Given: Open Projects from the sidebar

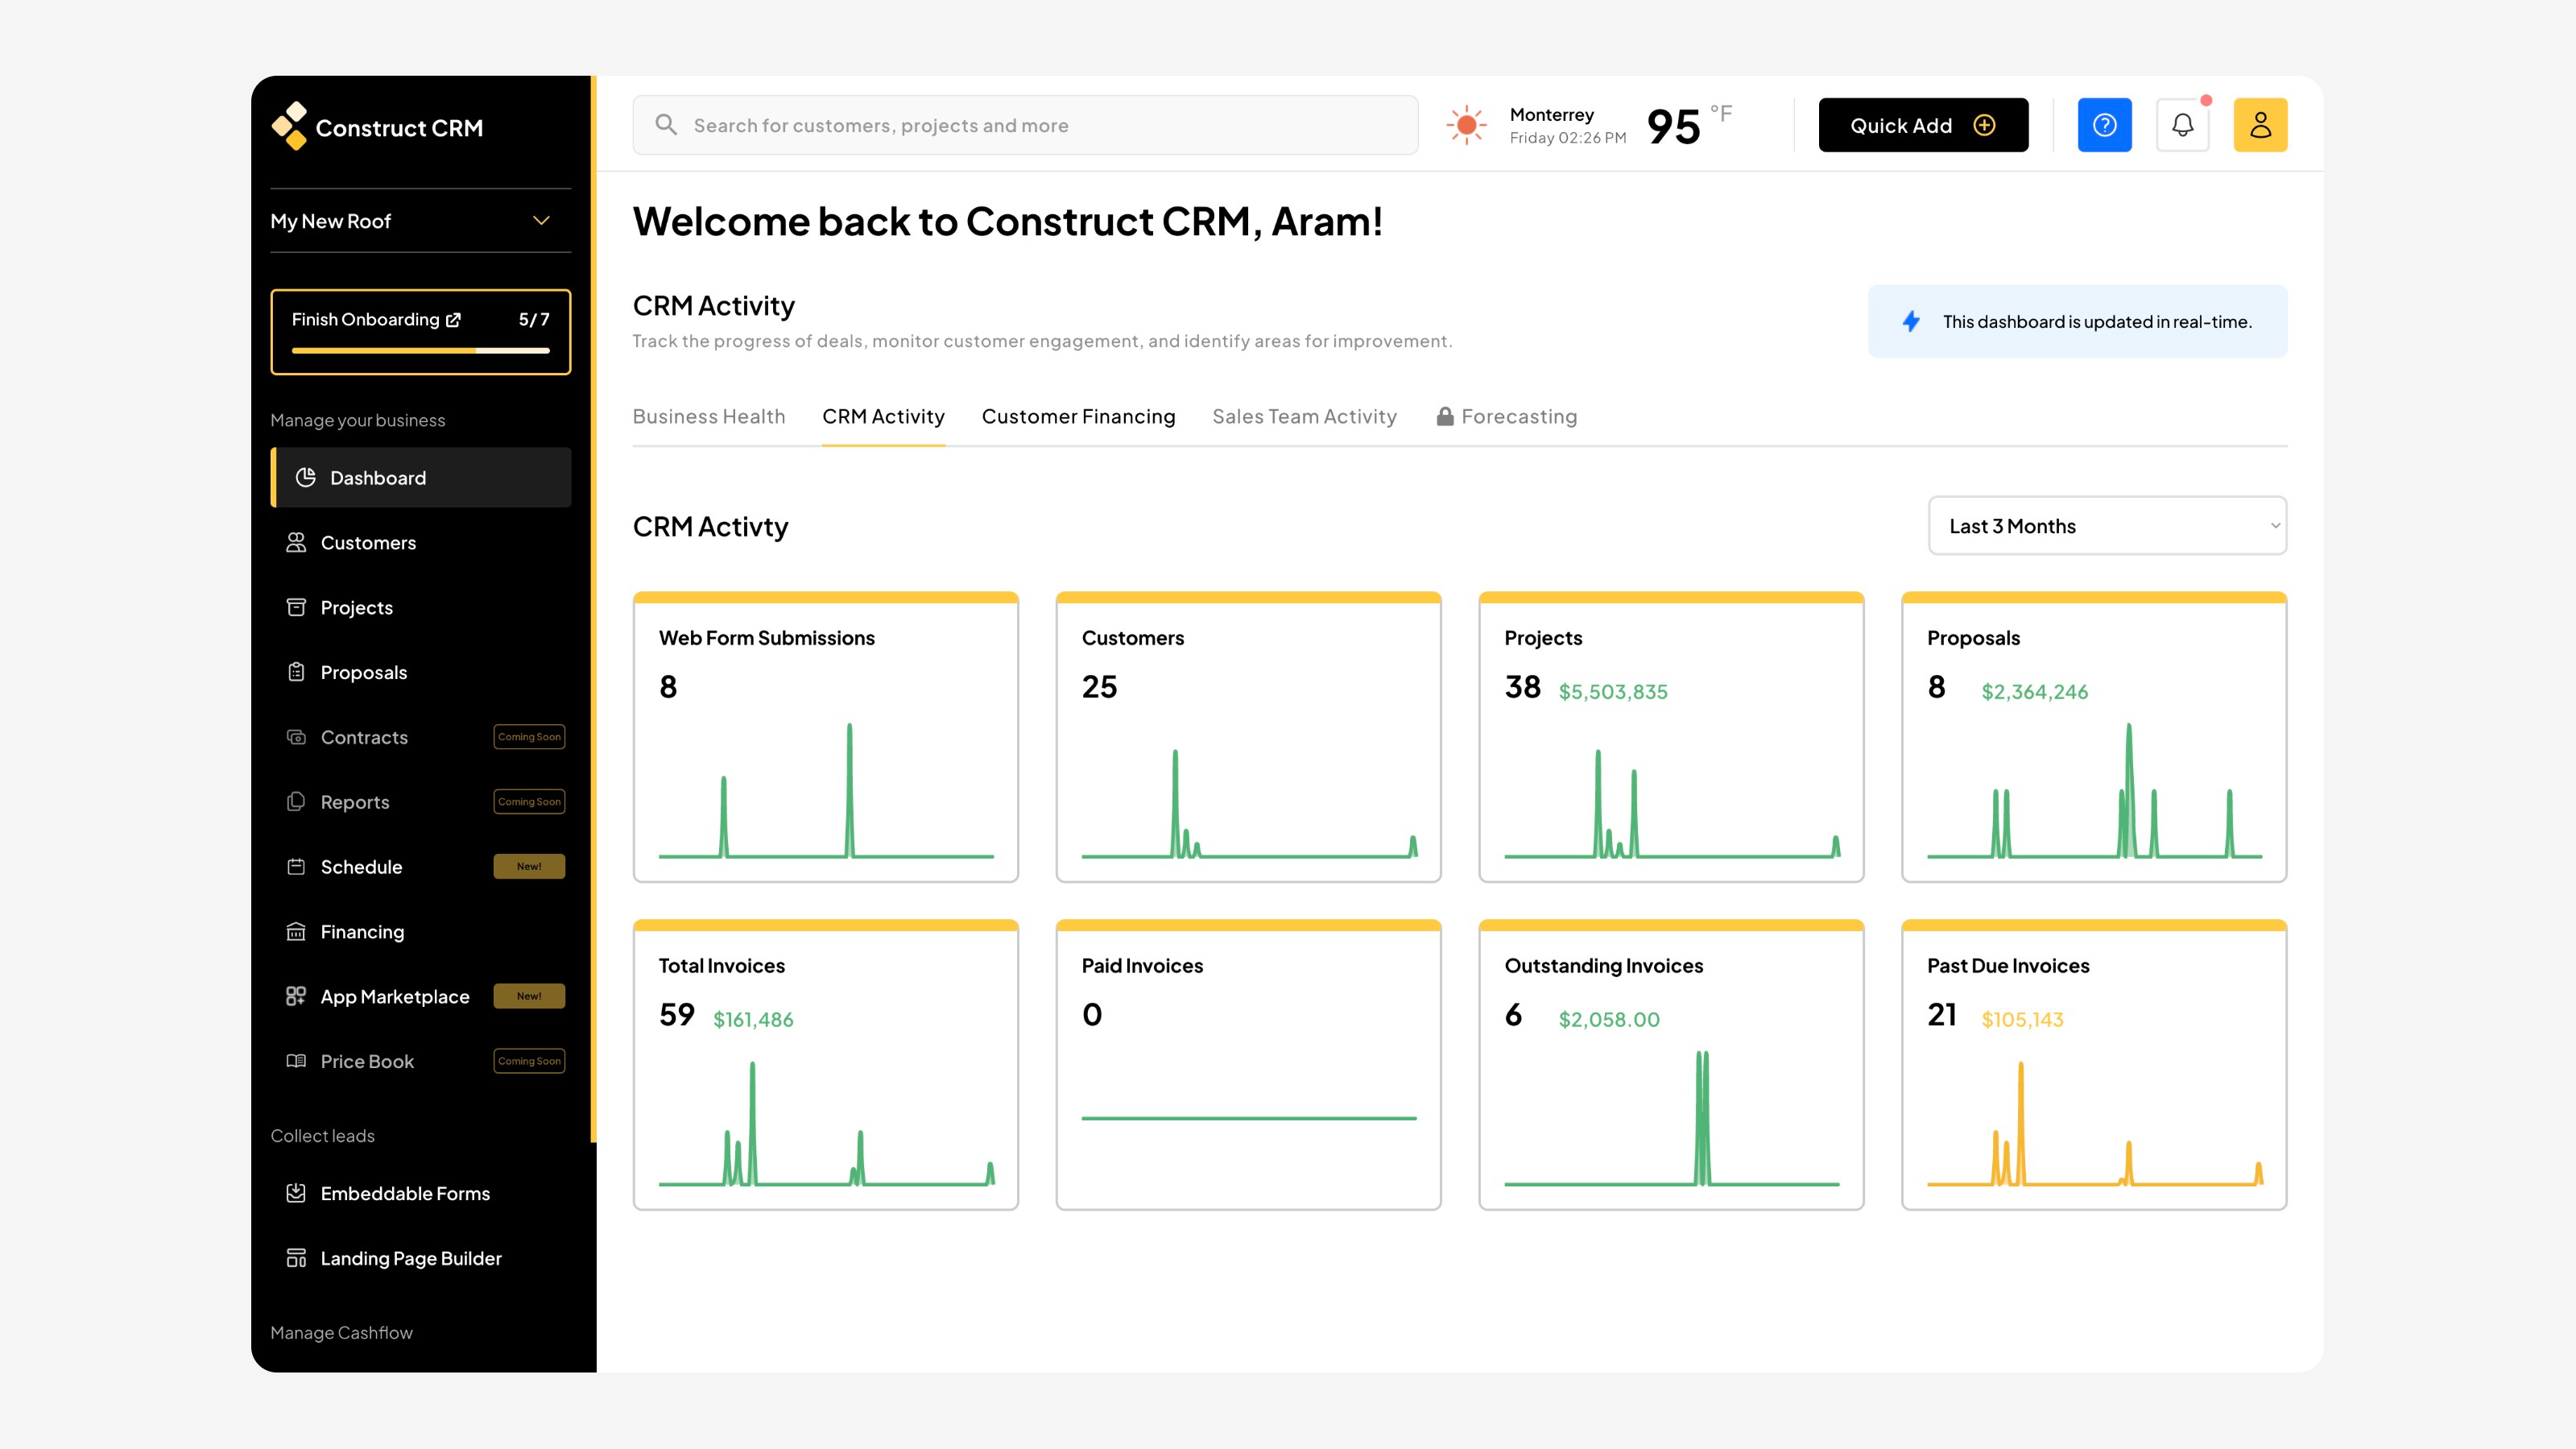Looking at the screenshot, I should click(356, 607).
